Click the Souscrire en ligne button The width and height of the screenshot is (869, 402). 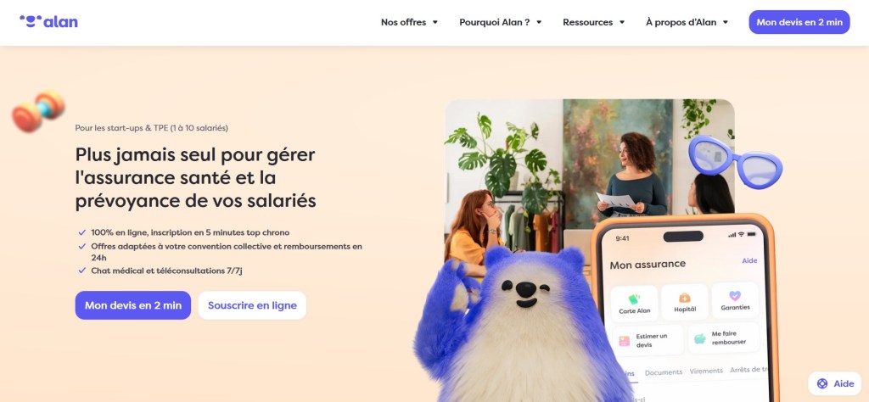(252, 305)
